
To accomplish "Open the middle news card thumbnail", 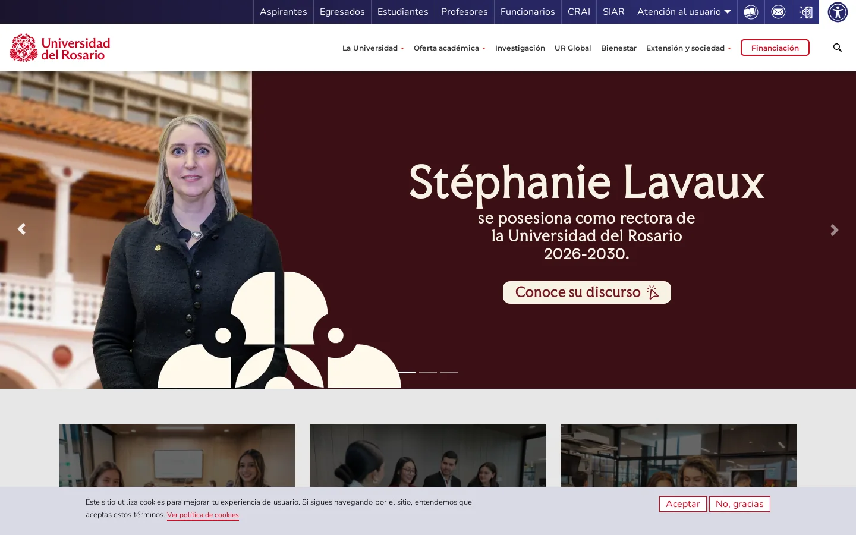I will click(428, 456).
